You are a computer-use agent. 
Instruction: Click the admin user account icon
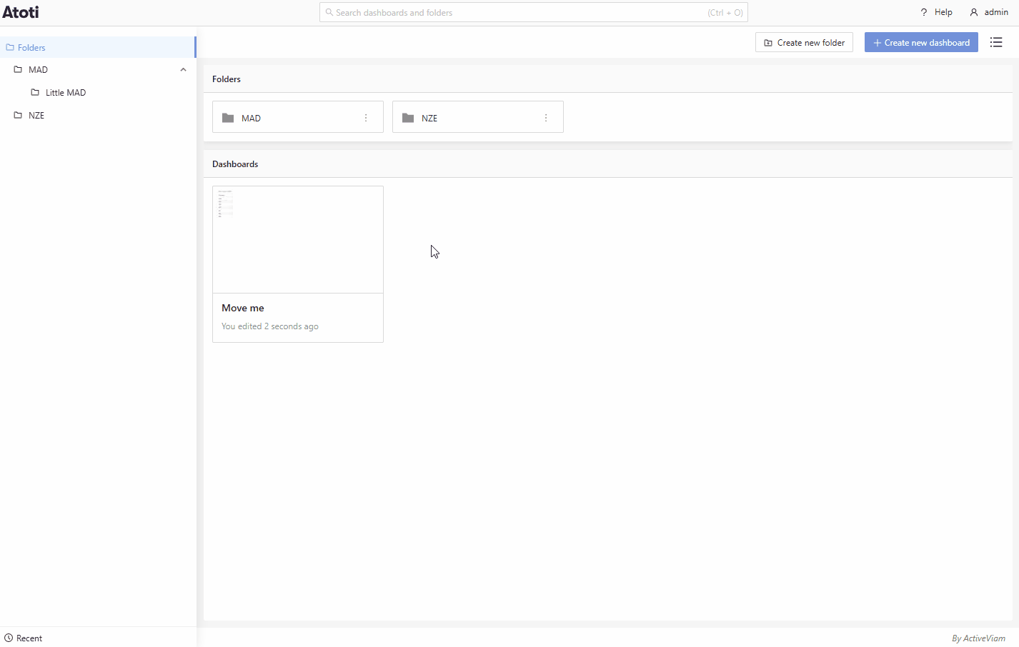pos(973,12)
